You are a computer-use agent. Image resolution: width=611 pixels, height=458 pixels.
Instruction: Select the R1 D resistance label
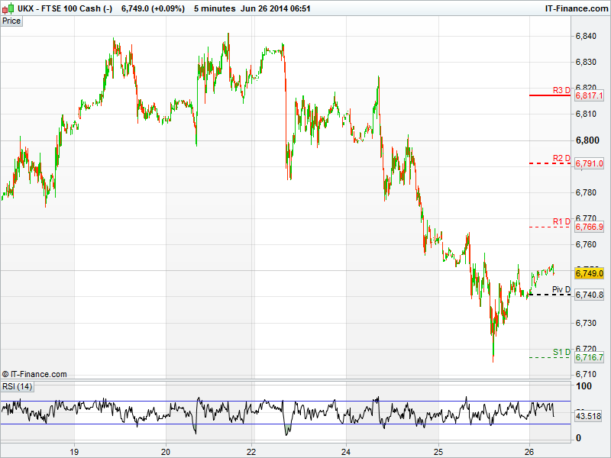coord(561,221)
